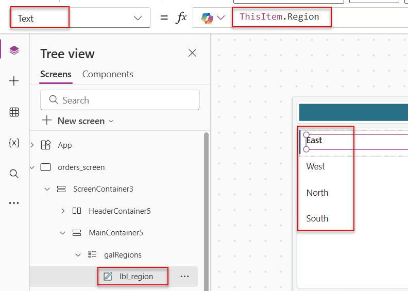Click the App icon in tree
The width and height of the screenshot is (408, 291).
(46, 145)
